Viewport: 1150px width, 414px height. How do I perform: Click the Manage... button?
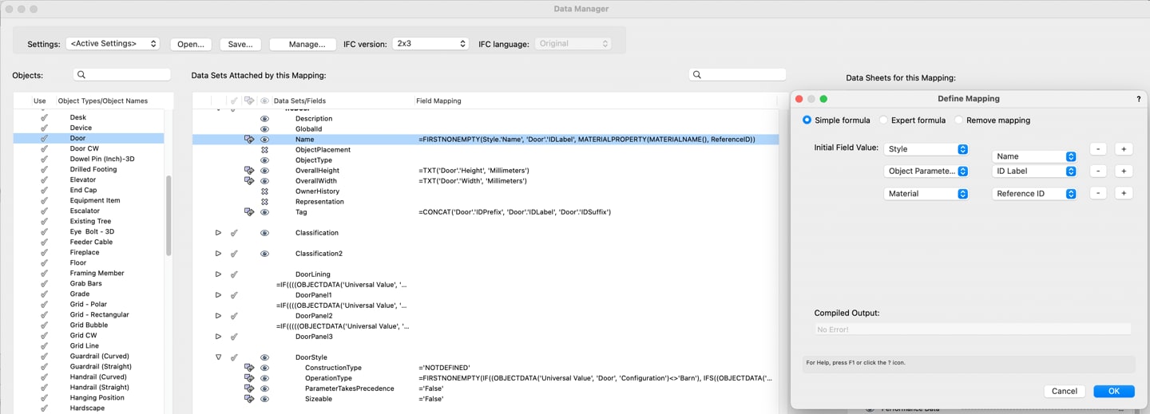tap(307, 45)
